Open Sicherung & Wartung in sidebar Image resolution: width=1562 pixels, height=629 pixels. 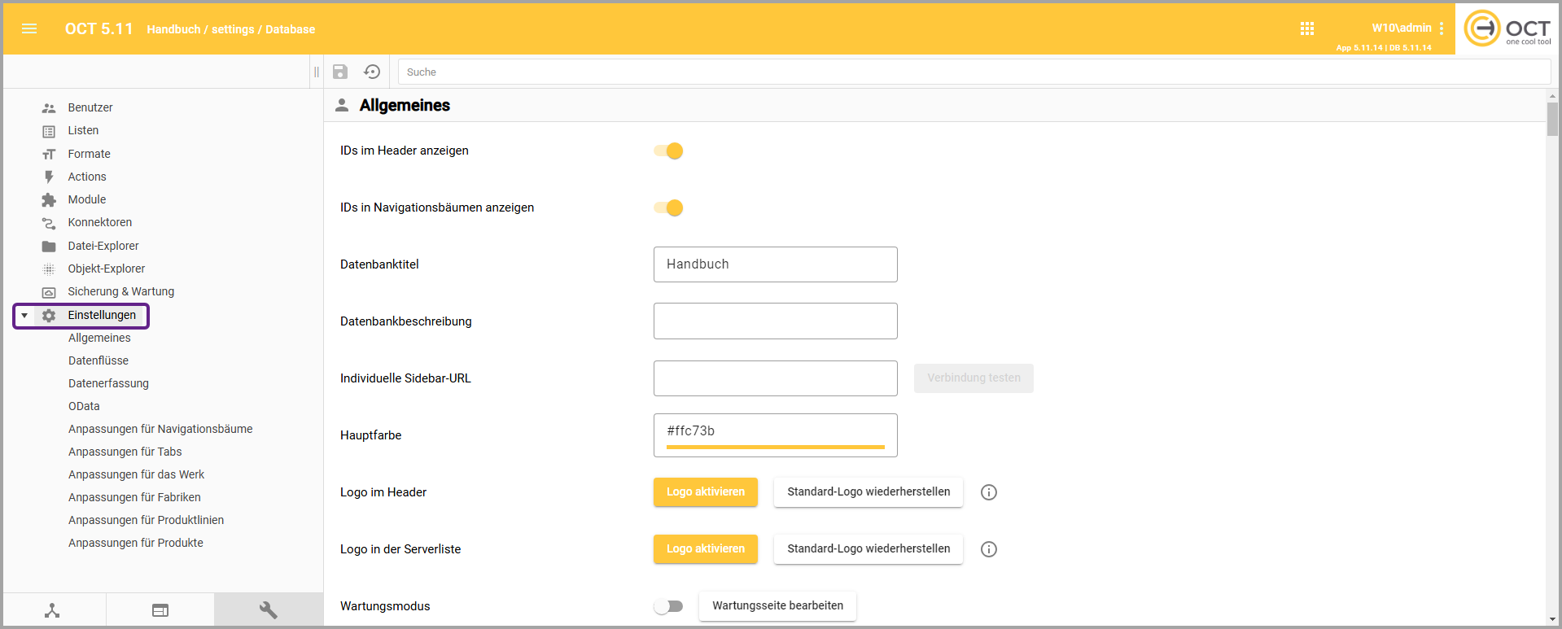pyautogui.click(x=120, y=291)
